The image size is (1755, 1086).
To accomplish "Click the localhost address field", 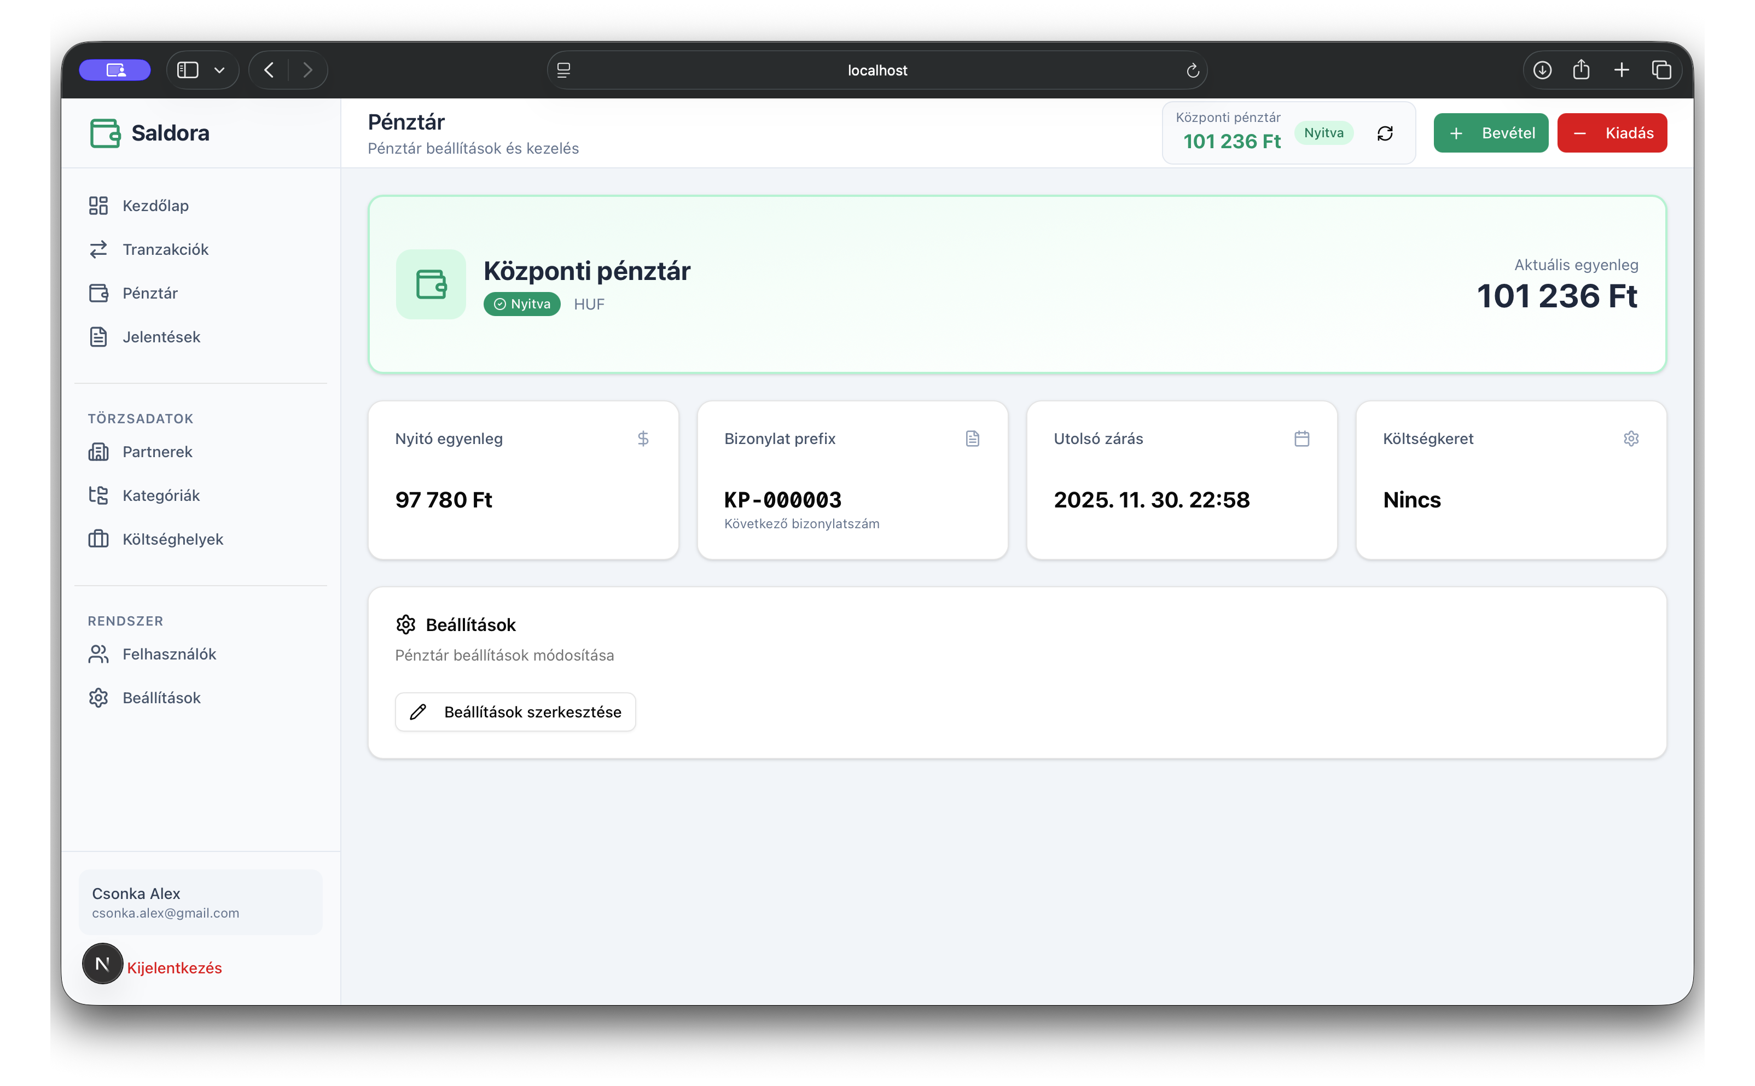I will point(876,71).
